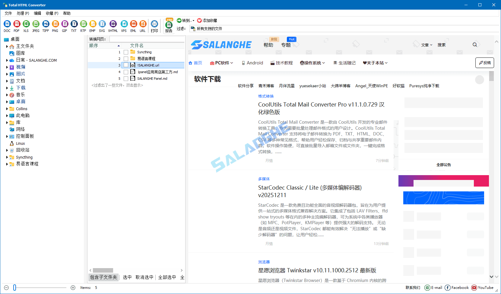Screen dimensions: 501x294
Task: Select the XHTML output icon
Action: [x=113, y=23]
